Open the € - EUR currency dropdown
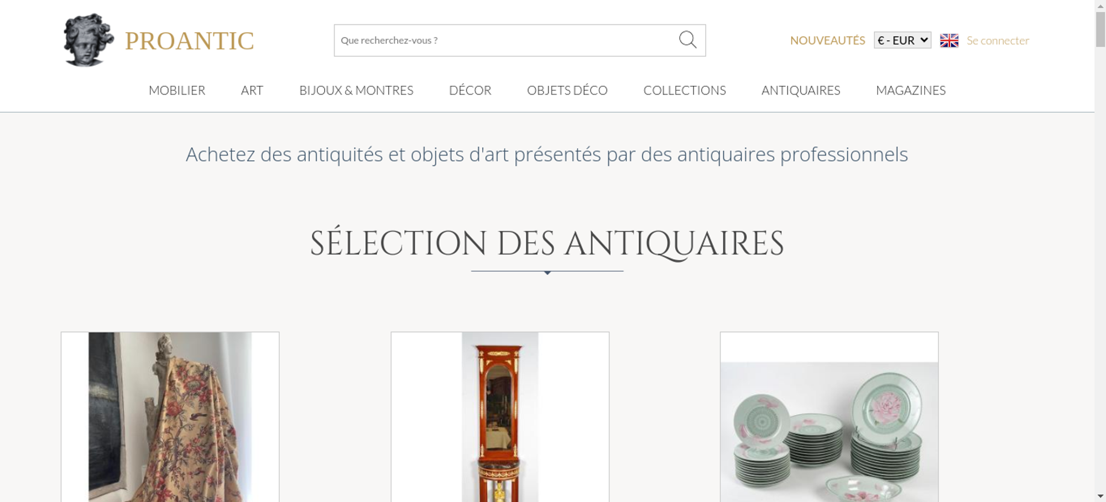Screen dimensions: 1106x502 click(902, 40)
